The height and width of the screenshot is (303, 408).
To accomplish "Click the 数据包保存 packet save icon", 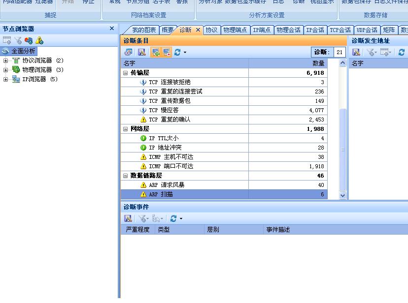I will (356, 2).
